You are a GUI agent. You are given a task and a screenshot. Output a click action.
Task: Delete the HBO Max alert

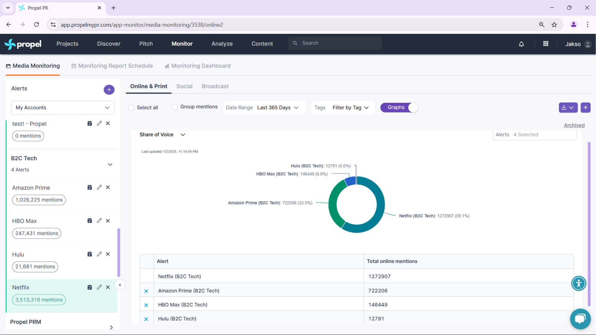108,221
